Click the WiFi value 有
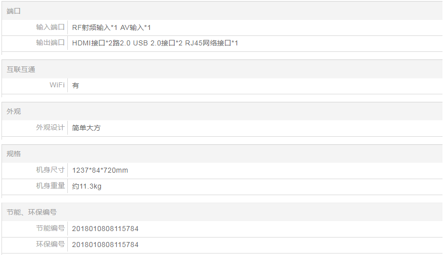 76,86
